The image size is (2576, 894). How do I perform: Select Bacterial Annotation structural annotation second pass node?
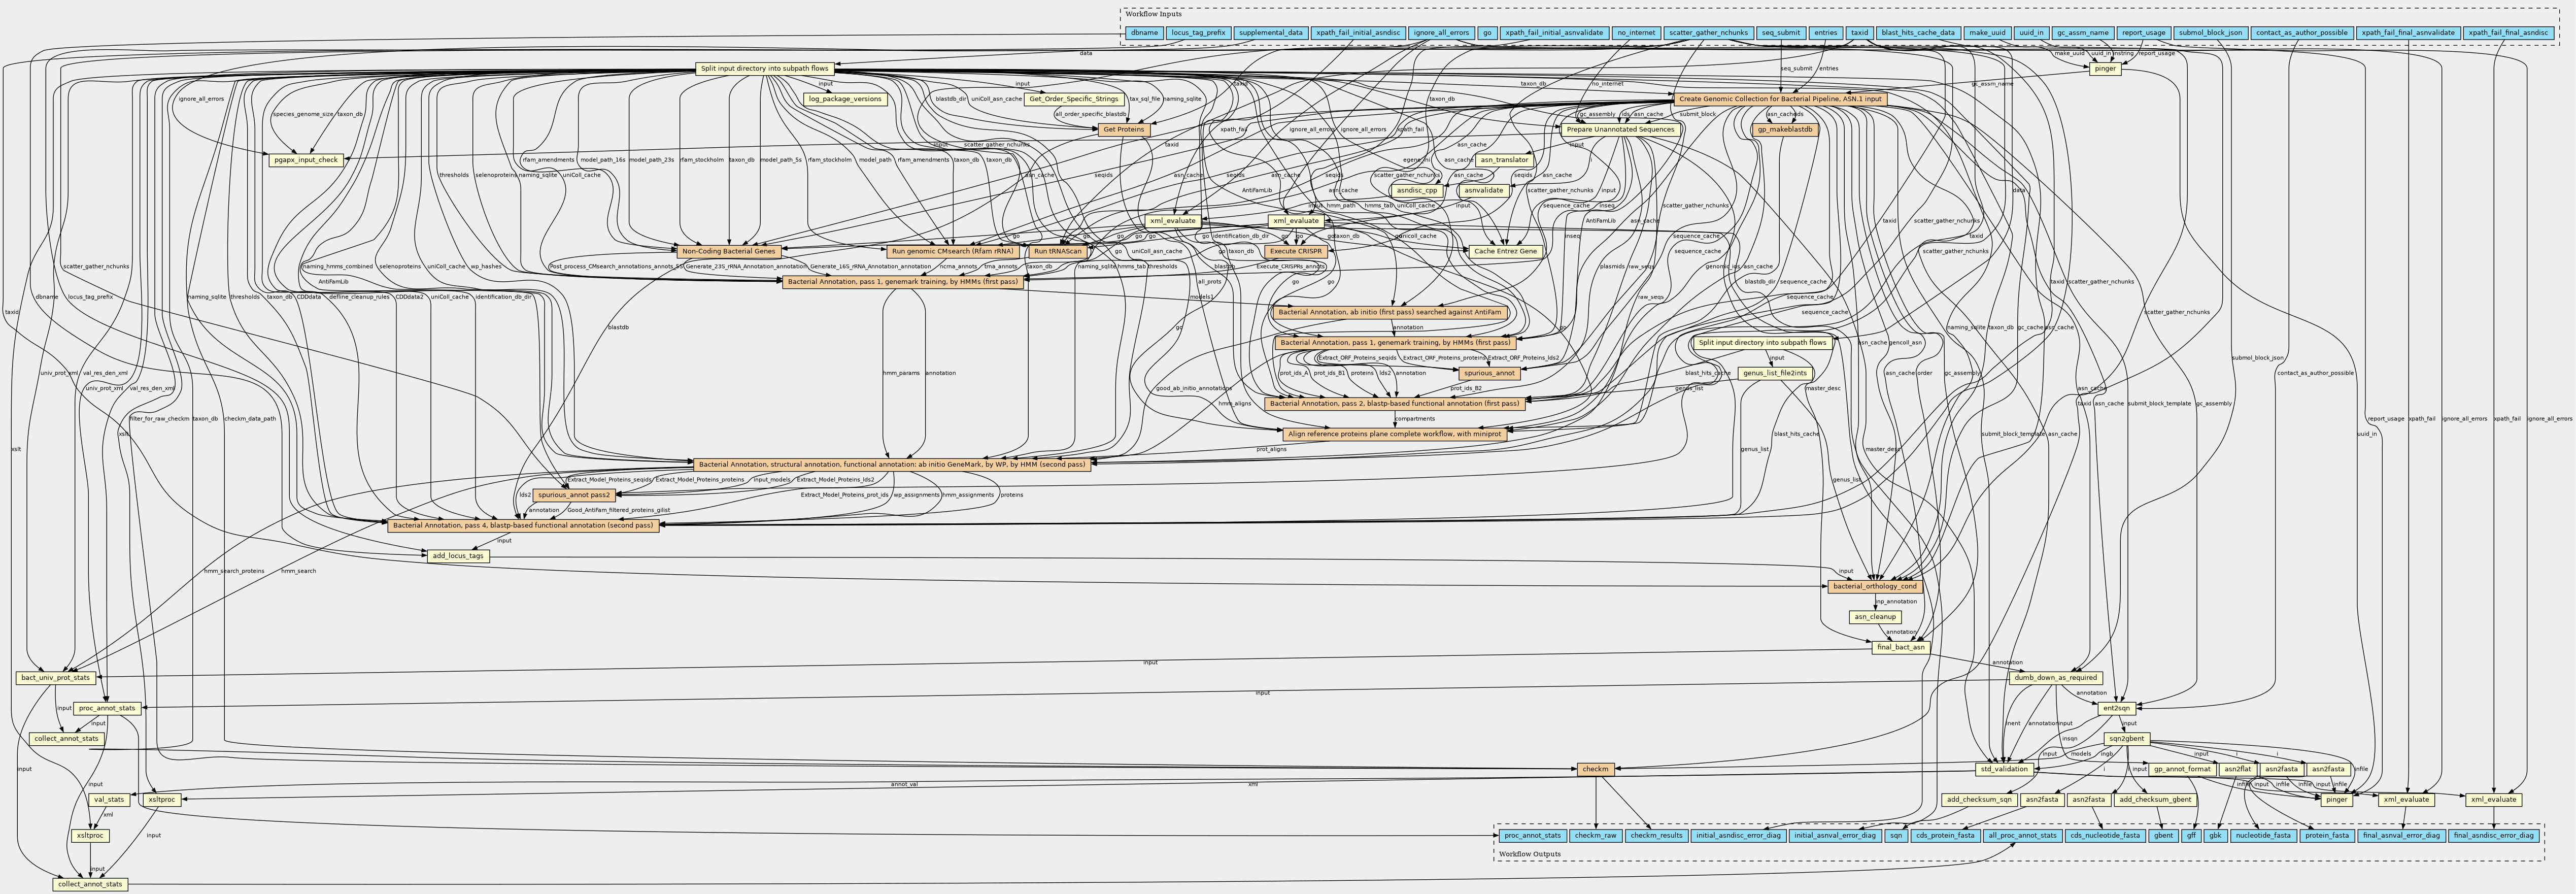click(891, 465)
